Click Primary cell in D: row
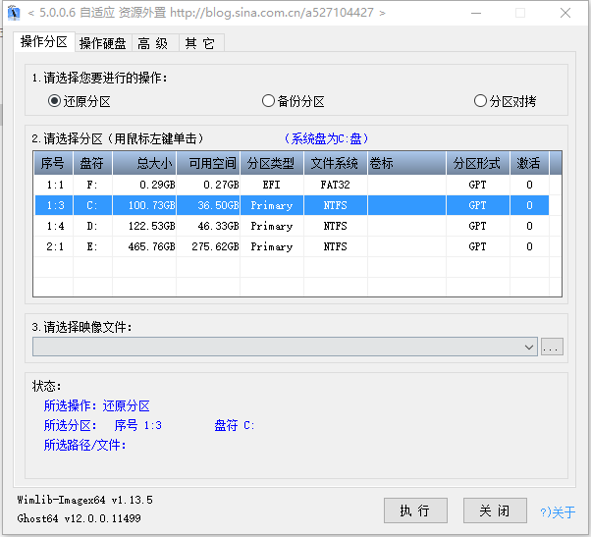 272,226
